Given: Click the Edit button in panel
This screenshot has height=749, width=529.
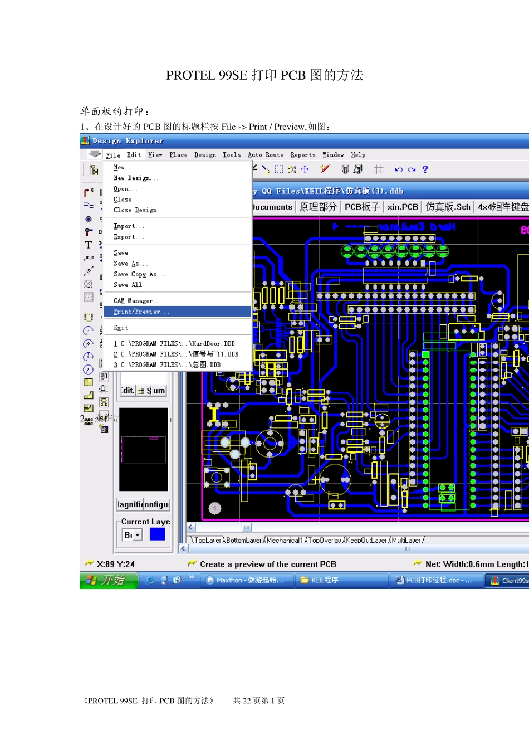Looking at the screenshot, I should pos(128,391).
